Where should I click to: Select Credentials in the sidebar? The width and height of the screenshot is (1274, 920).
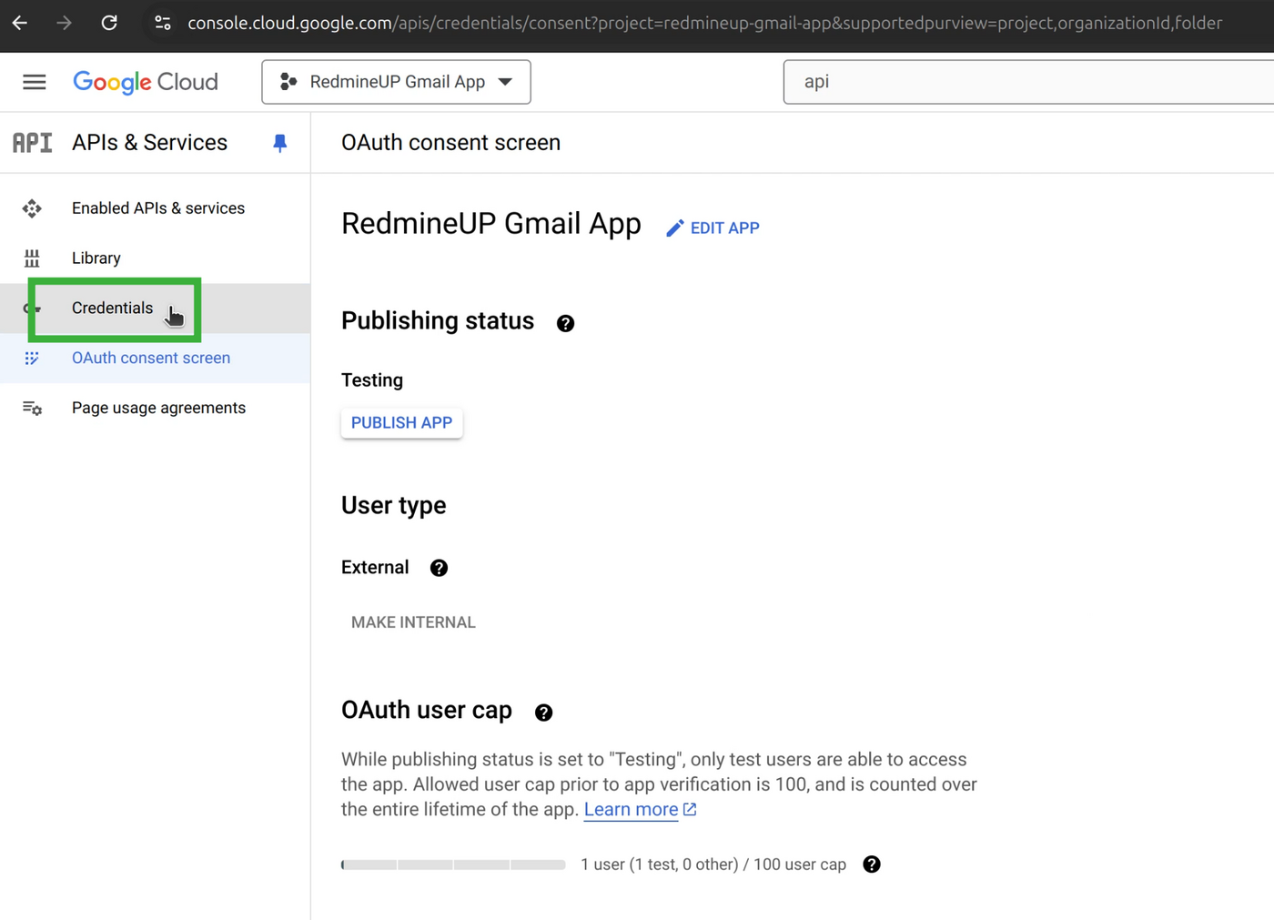click(x=113, y=308)
